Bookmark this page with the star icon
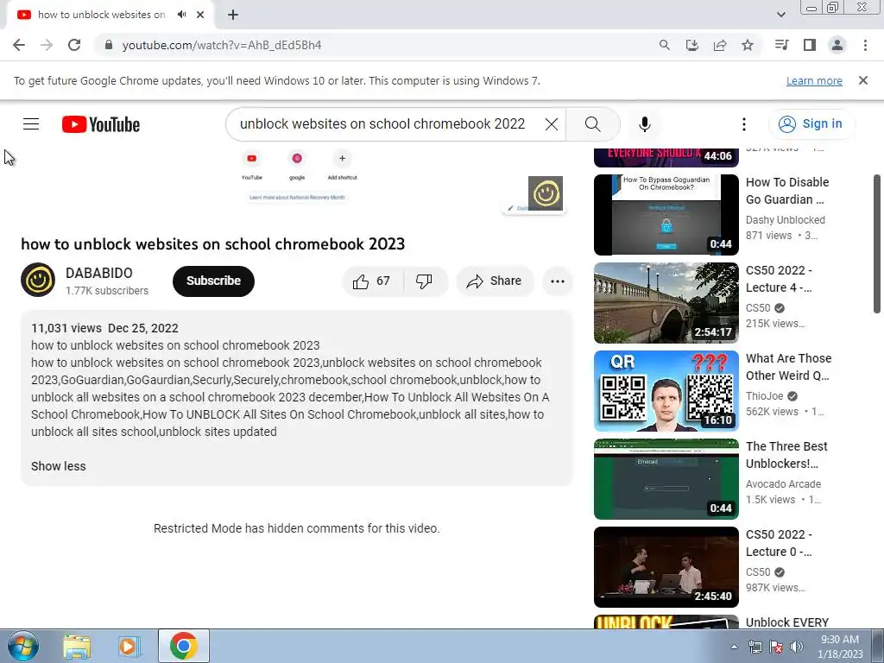The width and height of the screenshot is (884, 663). pos(748,45)
